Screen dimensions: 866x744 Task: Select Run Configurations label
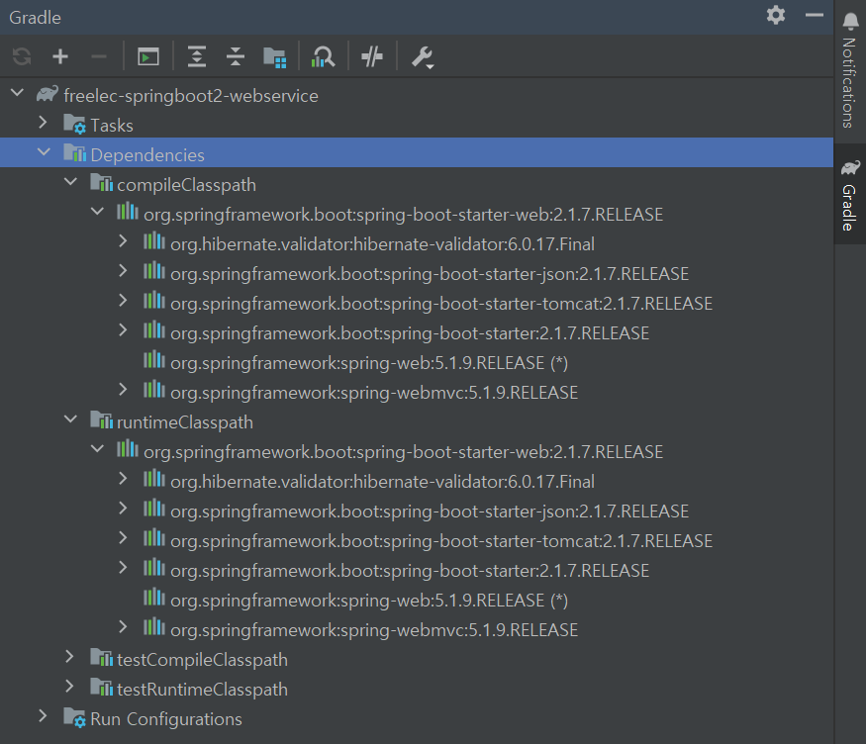tap(166, 719)
